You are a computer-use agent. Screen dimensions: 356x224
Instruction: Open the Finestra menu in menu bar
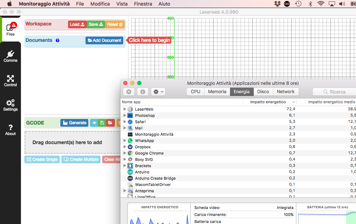click(143, 4)
